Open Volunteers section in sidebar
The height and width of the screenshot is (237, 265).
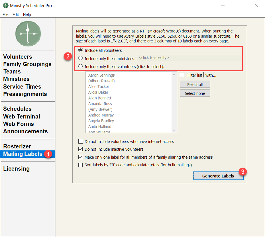click(18, 57)
